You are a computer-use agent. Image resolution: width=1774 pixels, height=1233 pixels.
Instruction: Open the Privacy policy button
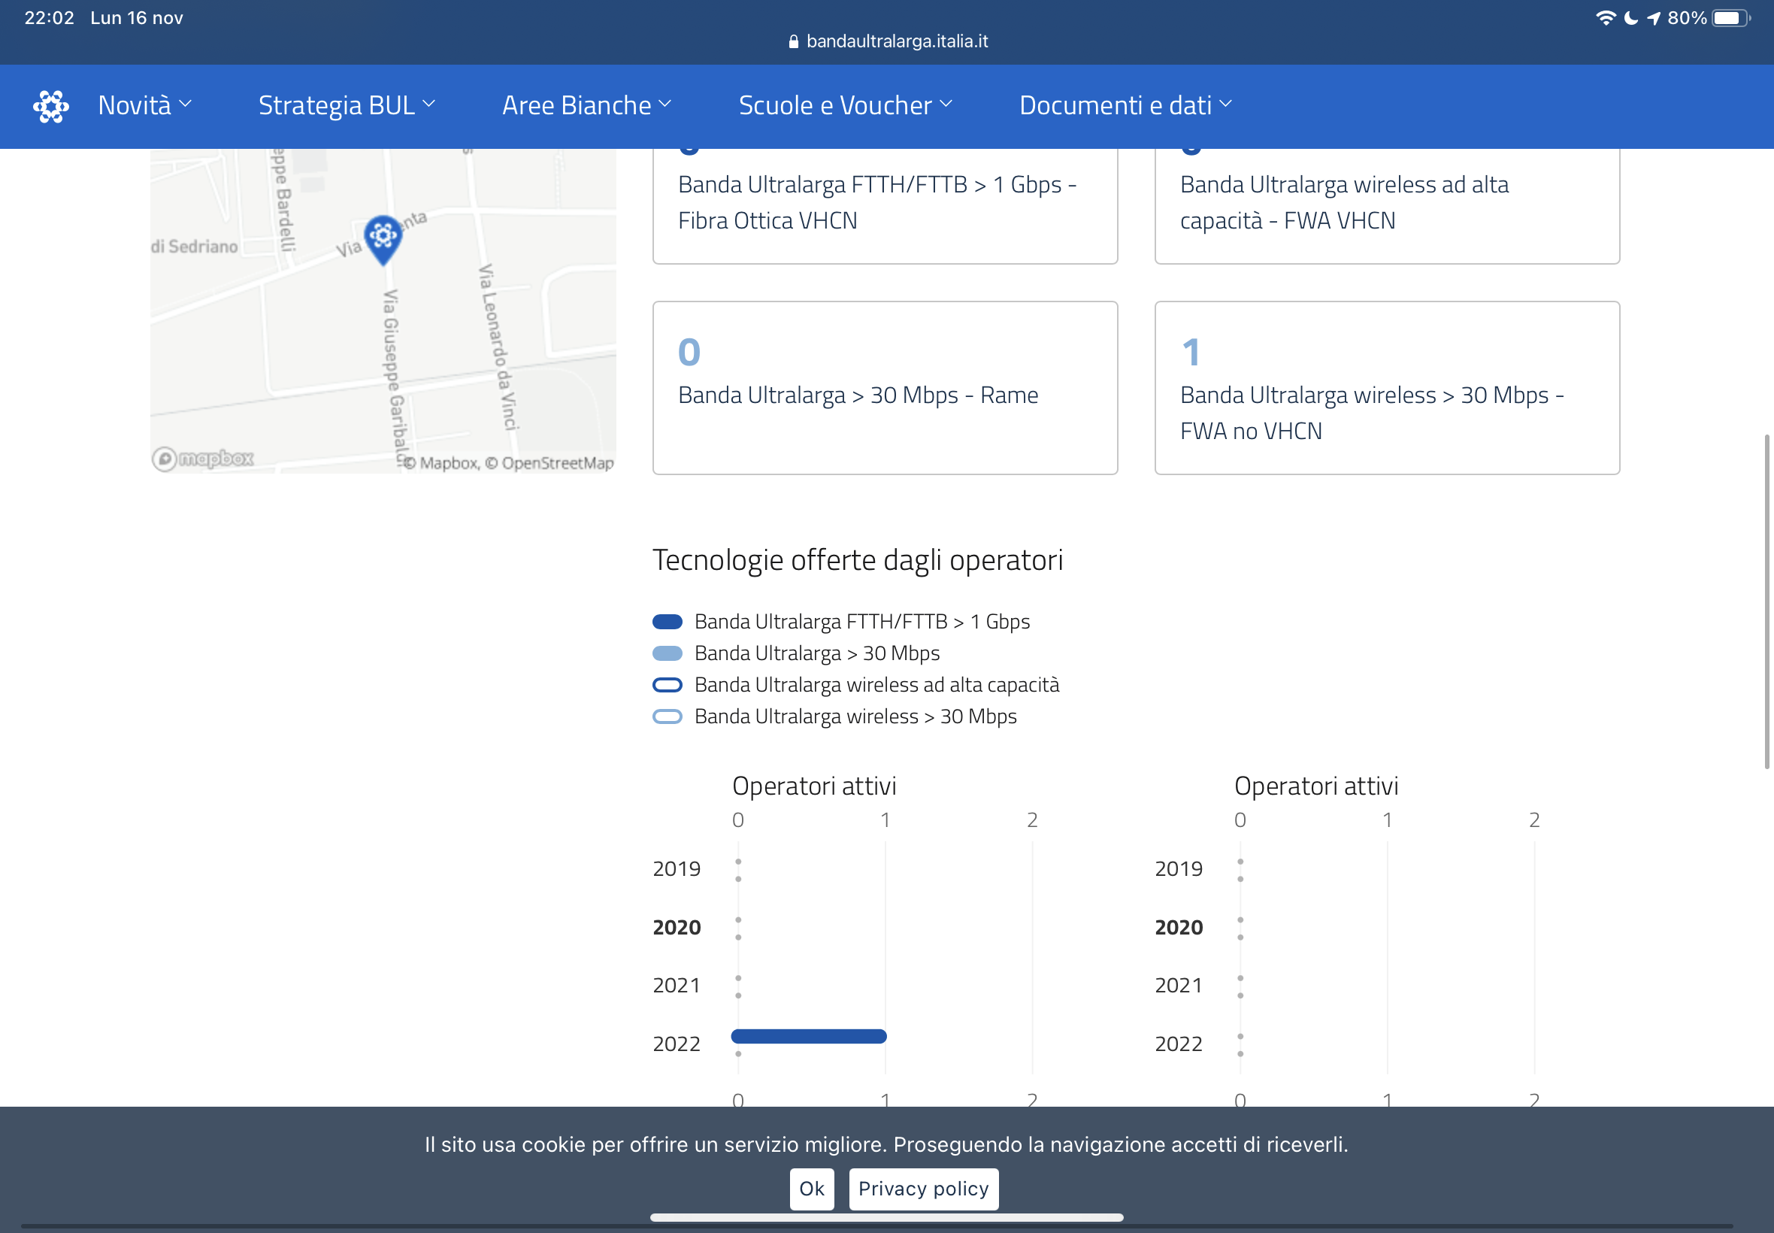[x=923, y=1188]
